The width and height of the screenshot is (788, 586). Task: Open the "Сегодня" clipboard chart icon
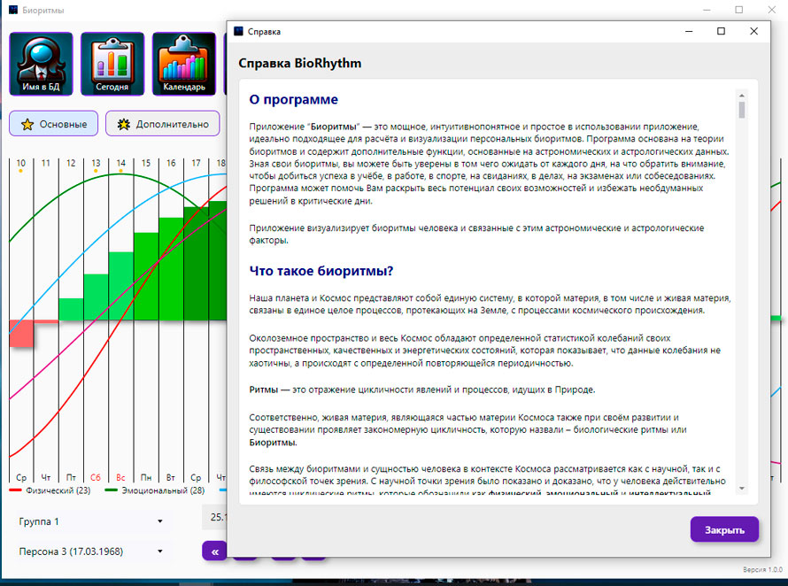[112, 64]
